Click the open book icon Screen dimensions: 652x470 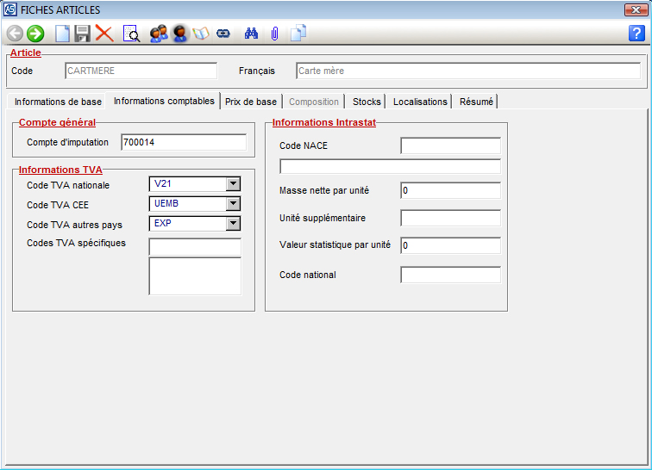click(x=202, y=34)
